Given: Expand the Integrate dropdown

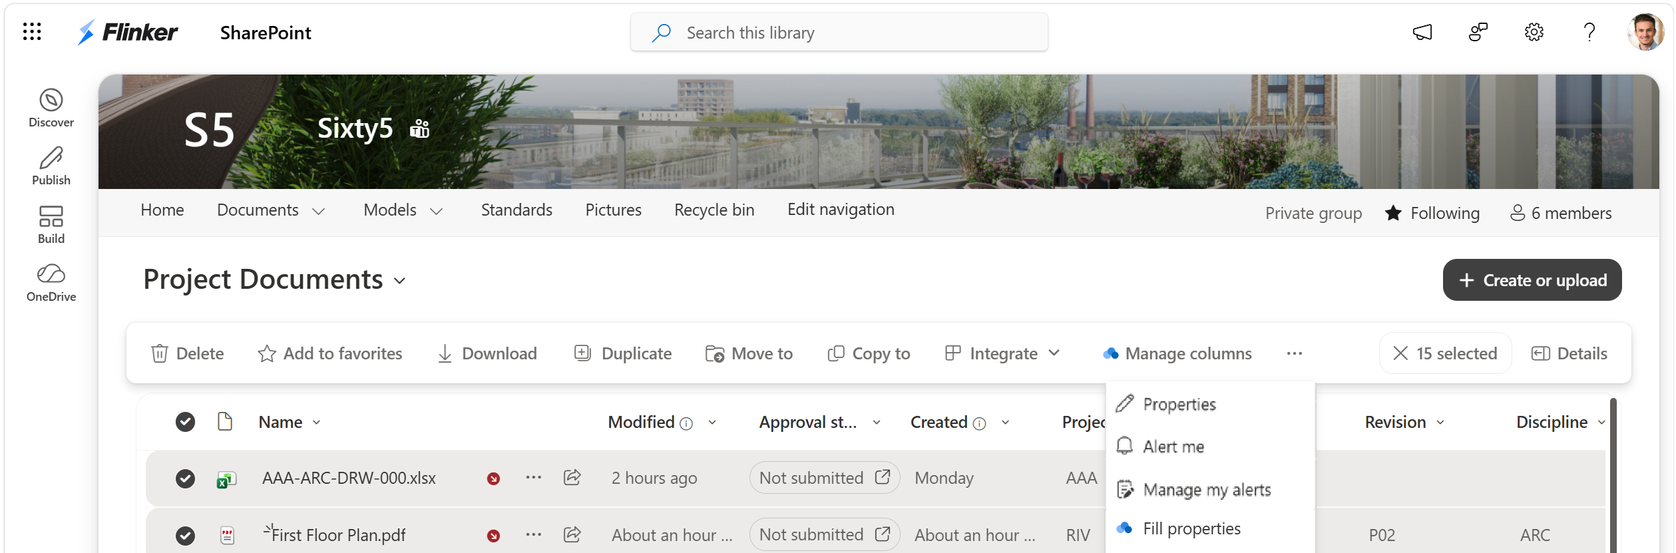Looking at the screenshot, I should tap(1002, 353).
